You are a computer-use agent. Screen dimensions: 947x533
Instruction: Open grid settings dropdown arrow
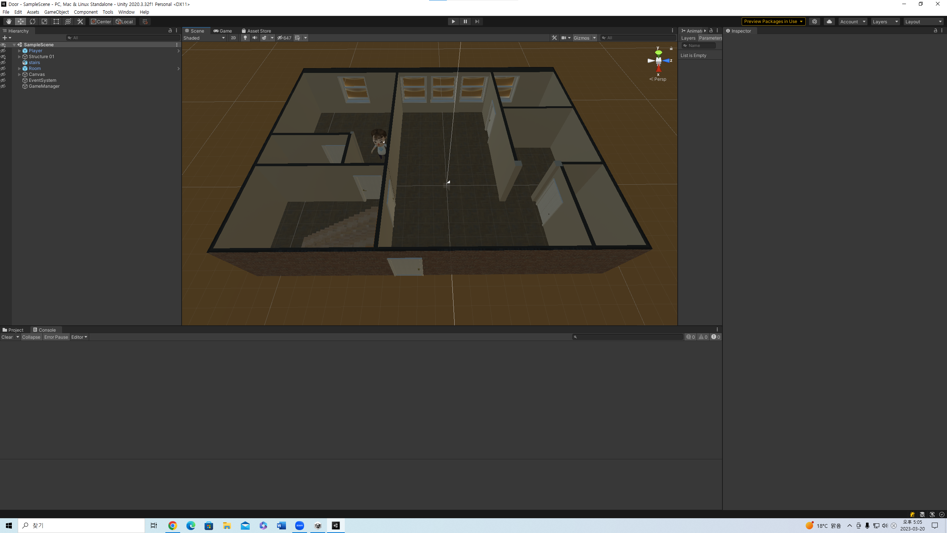pyautogui.click(x=306, y=38)
